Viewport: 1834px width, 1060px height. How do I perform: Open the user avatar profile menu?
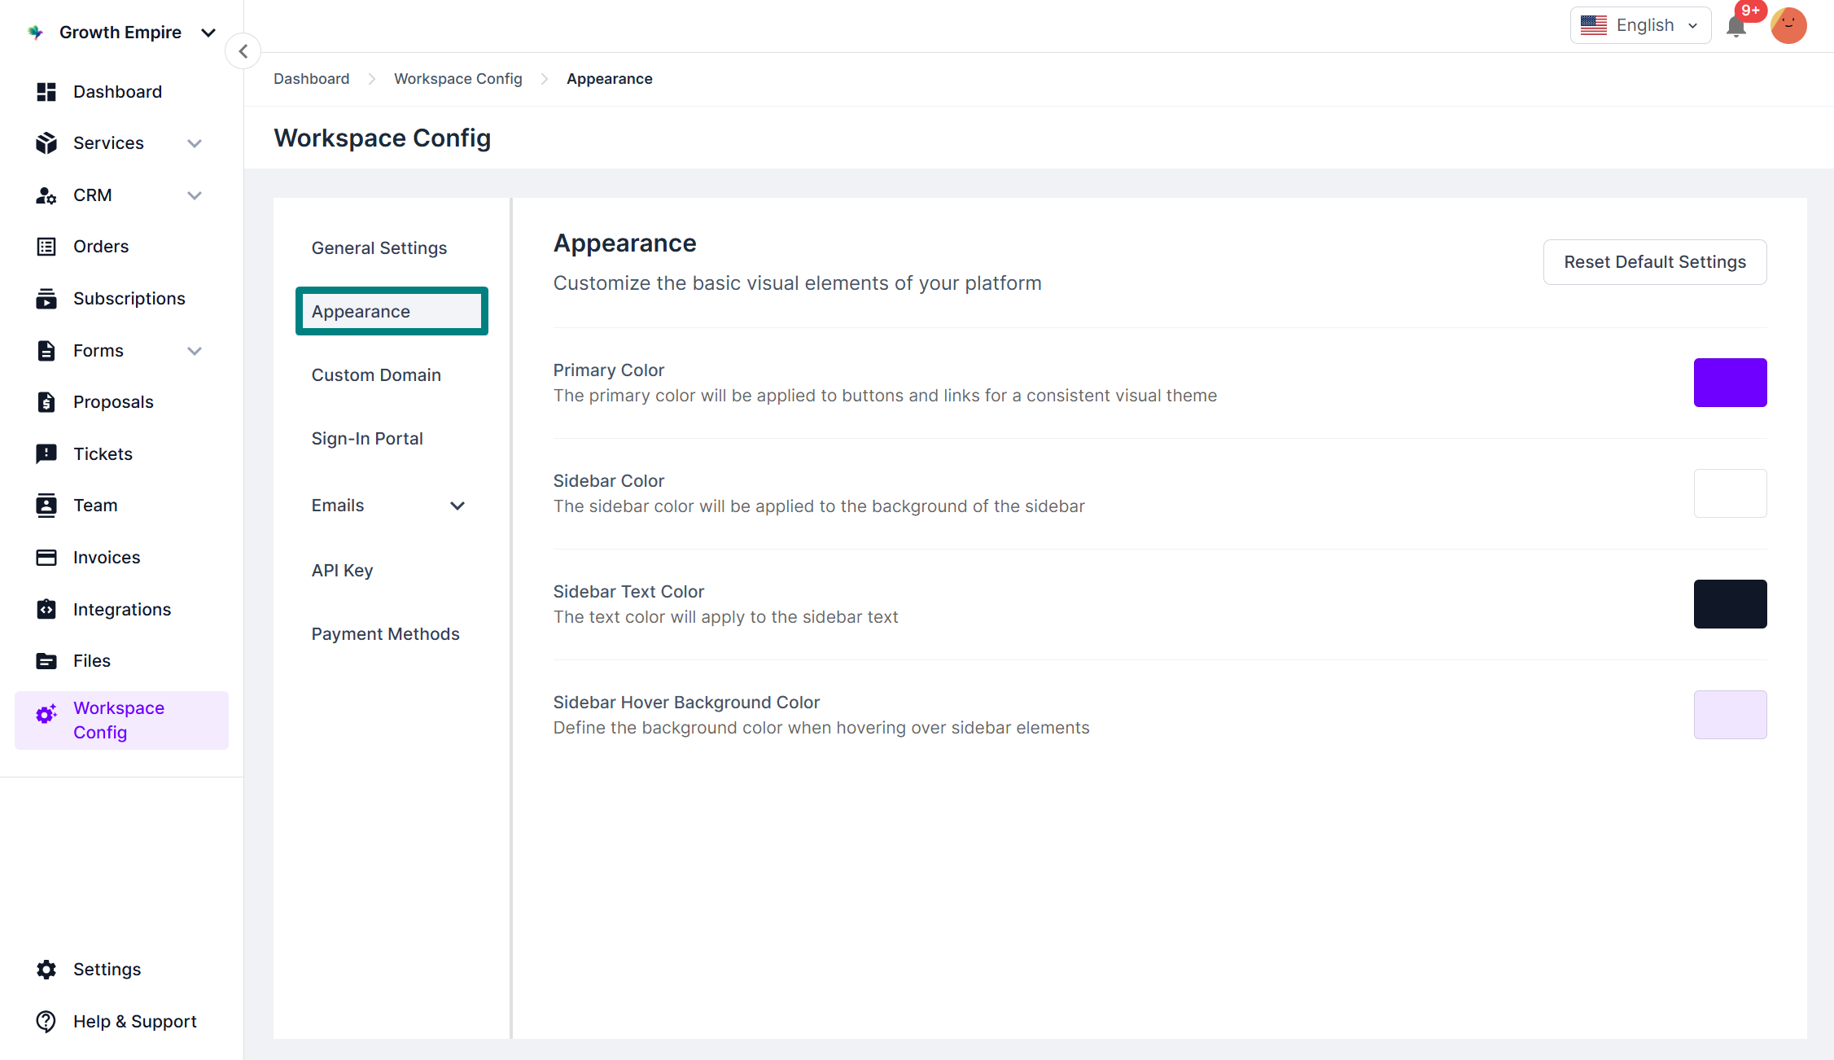(1788, 26)
